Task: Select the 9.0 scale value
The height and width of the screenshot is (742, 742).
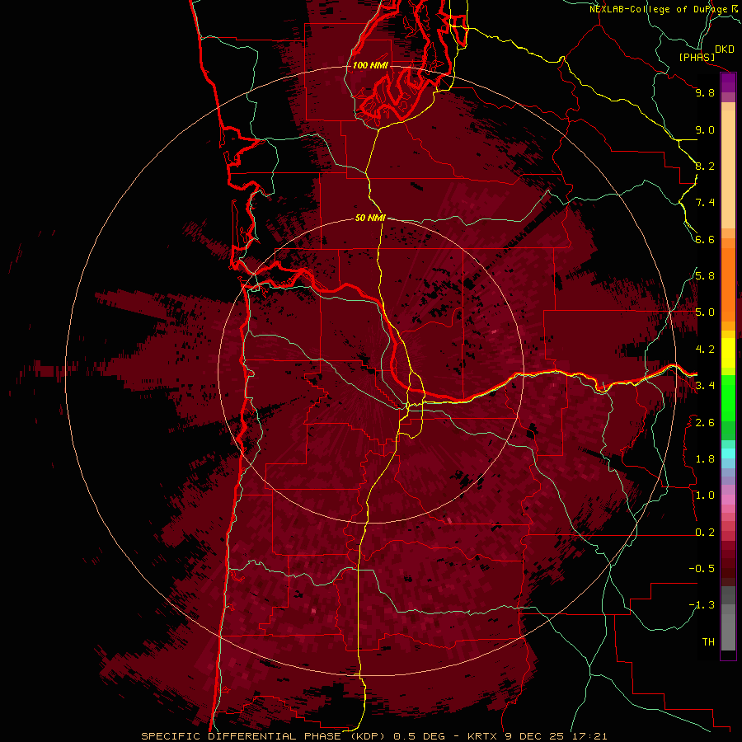Action: tap(705, 129)
